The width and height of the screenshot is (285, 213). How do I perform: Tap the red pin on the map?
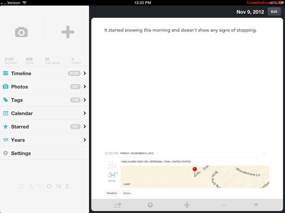(195, 170)
